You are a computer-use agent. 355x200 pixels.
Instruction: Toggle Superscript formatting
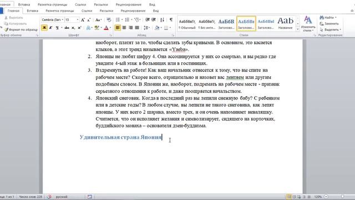click(79, 28)
